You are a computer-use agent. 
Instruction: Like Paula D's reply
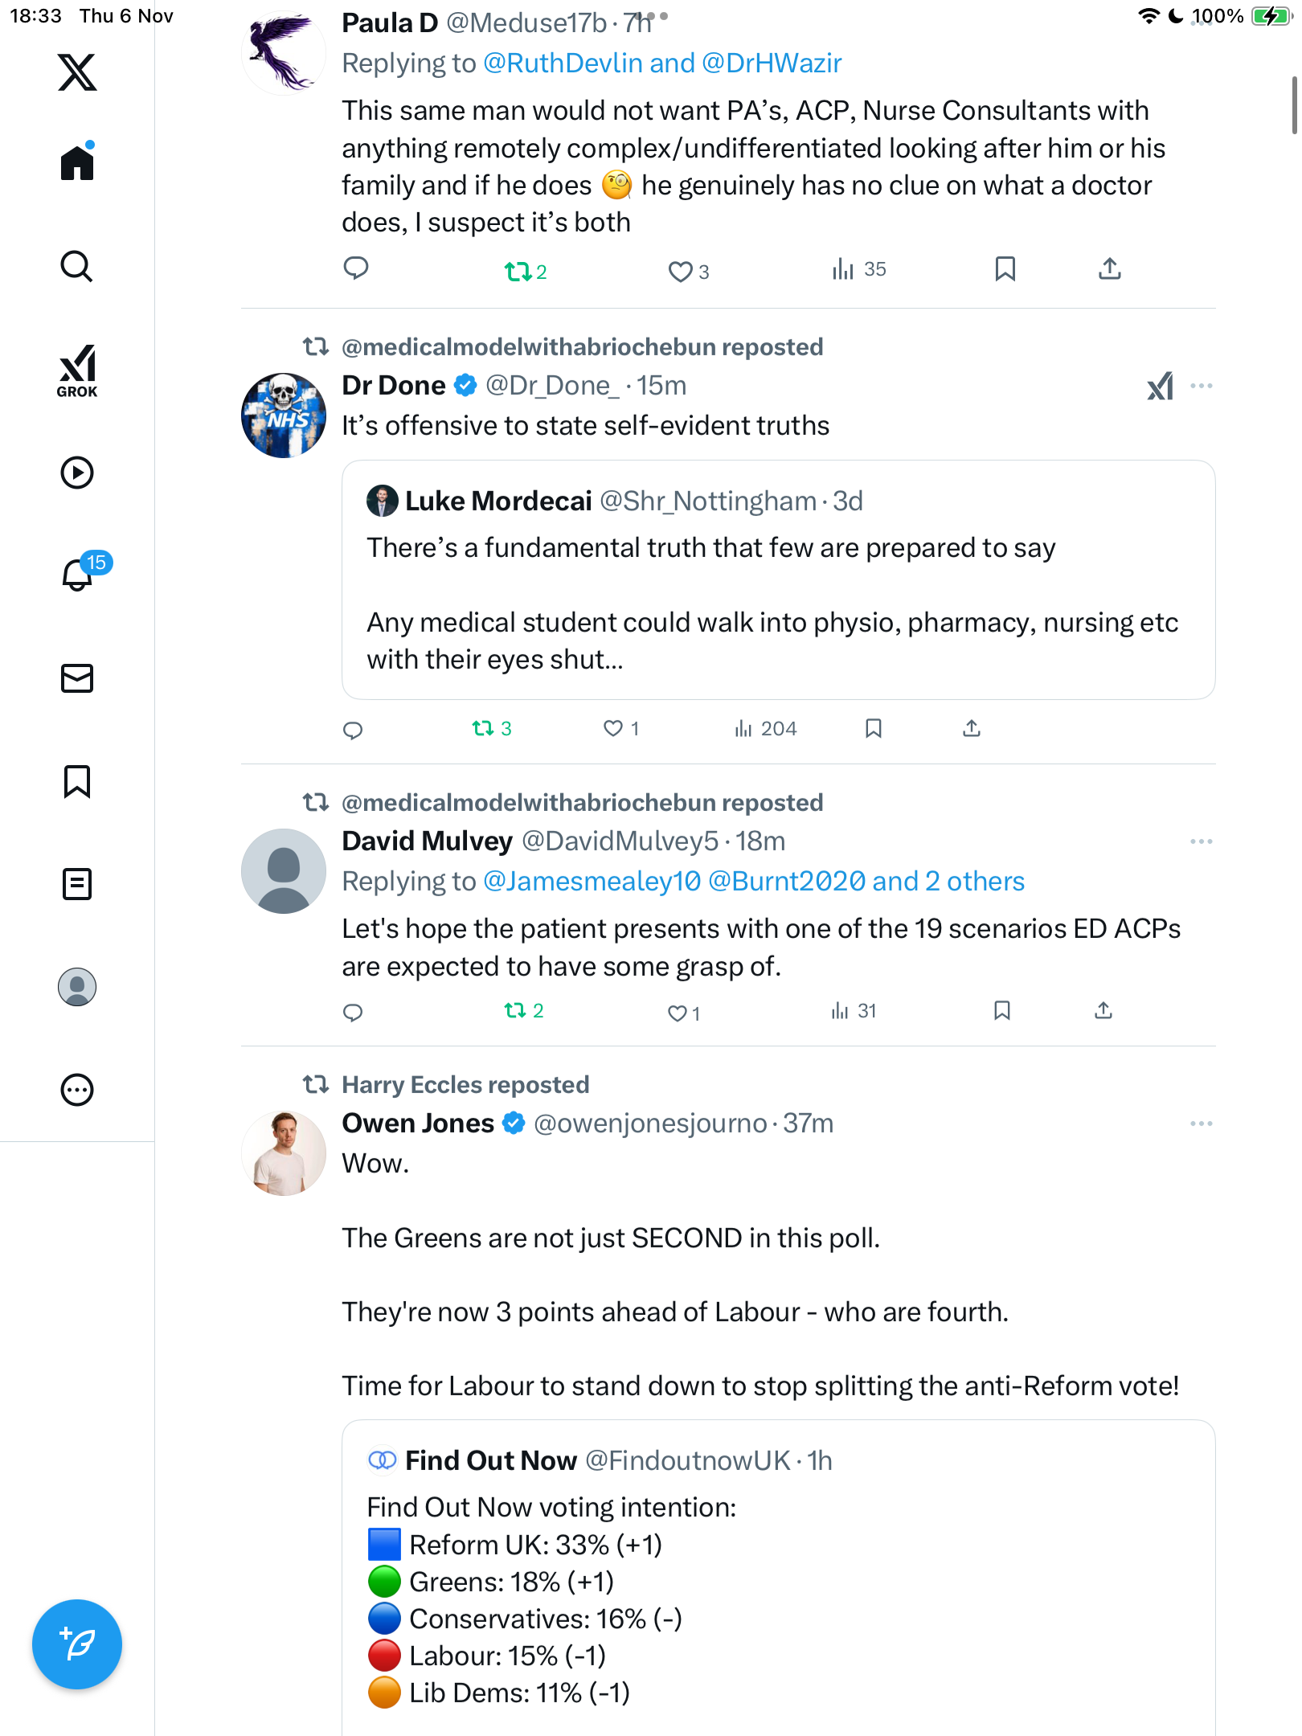click(680, 272)
